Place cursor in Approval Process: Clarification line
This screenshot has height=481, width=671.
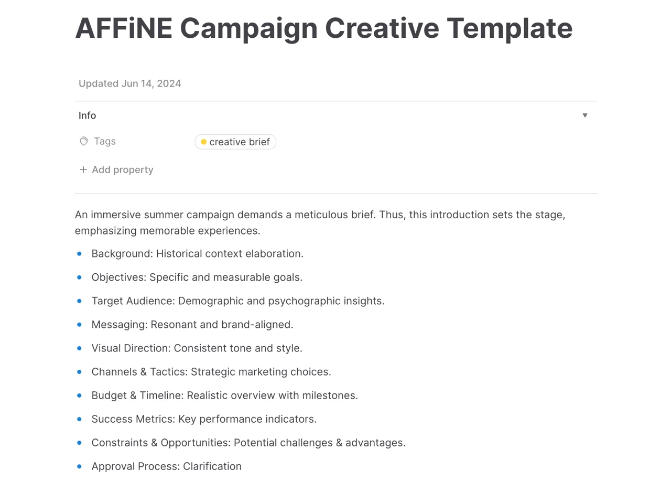coord(167,466)
